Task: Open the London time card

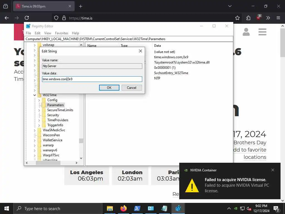Action: point(130,176)
